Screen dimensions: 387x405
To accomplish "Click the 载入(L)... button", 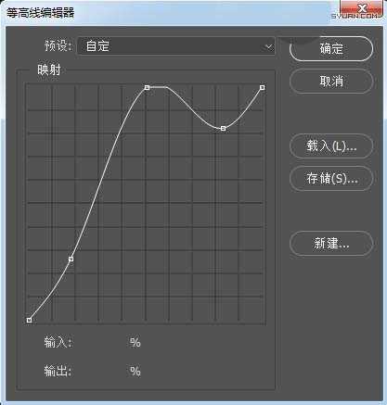I will 331,146.
